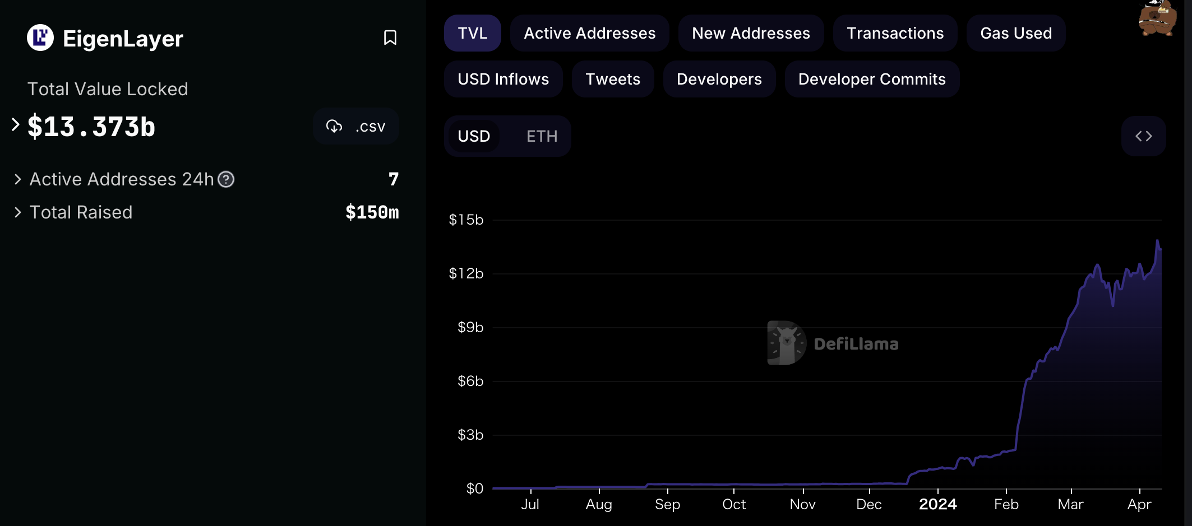
Task: Click the 2024 x-axis label
Action: click(938, 504)
